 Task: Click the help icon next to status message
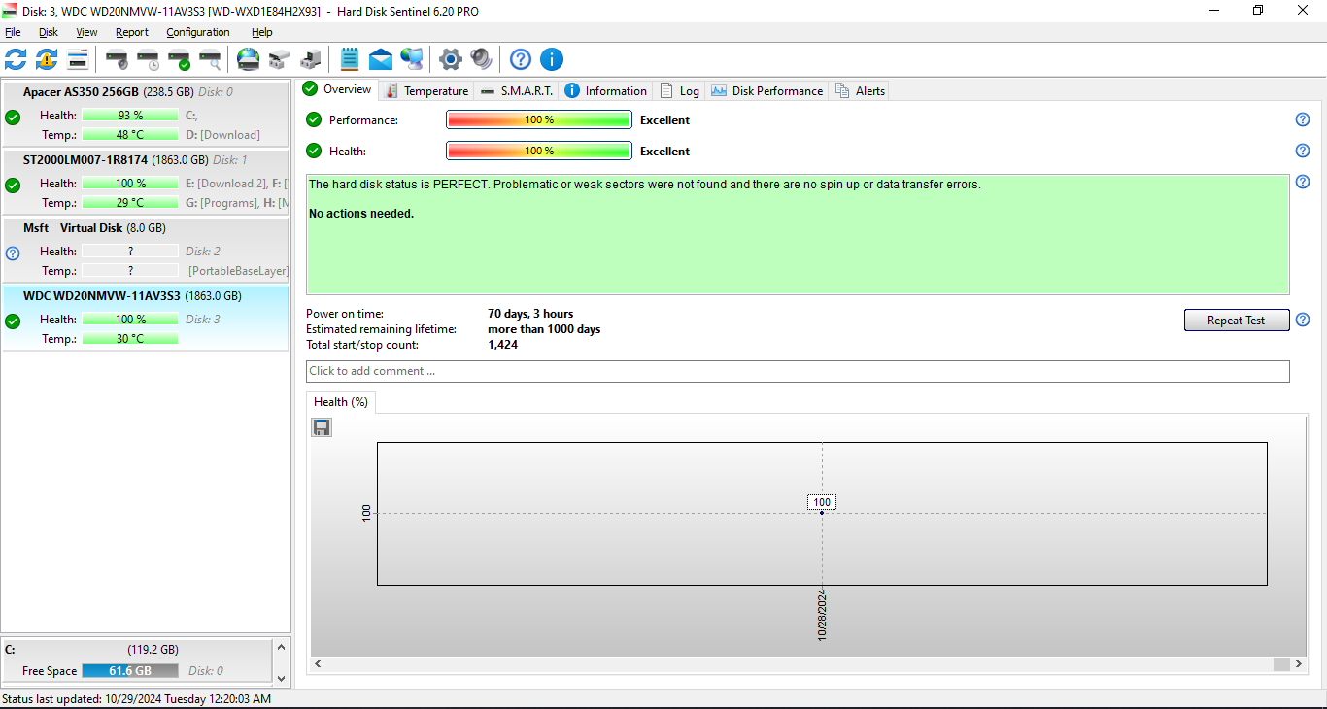[1303, 182]
